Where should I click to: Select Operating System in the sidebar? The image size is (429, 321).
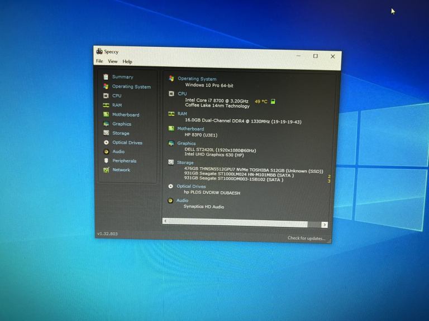pyautogui.click(x=131, y=87)
